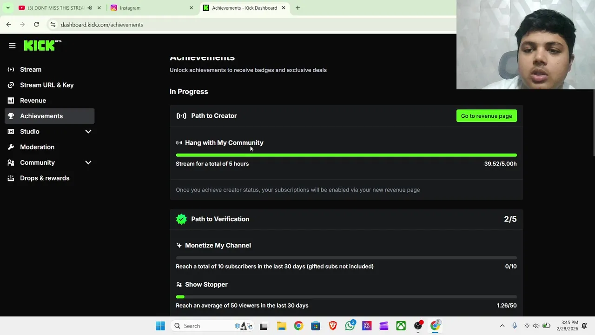The image size is (595, 335).
Task: Reload the Kick dashboard page
Action: (x=36, y=24)
